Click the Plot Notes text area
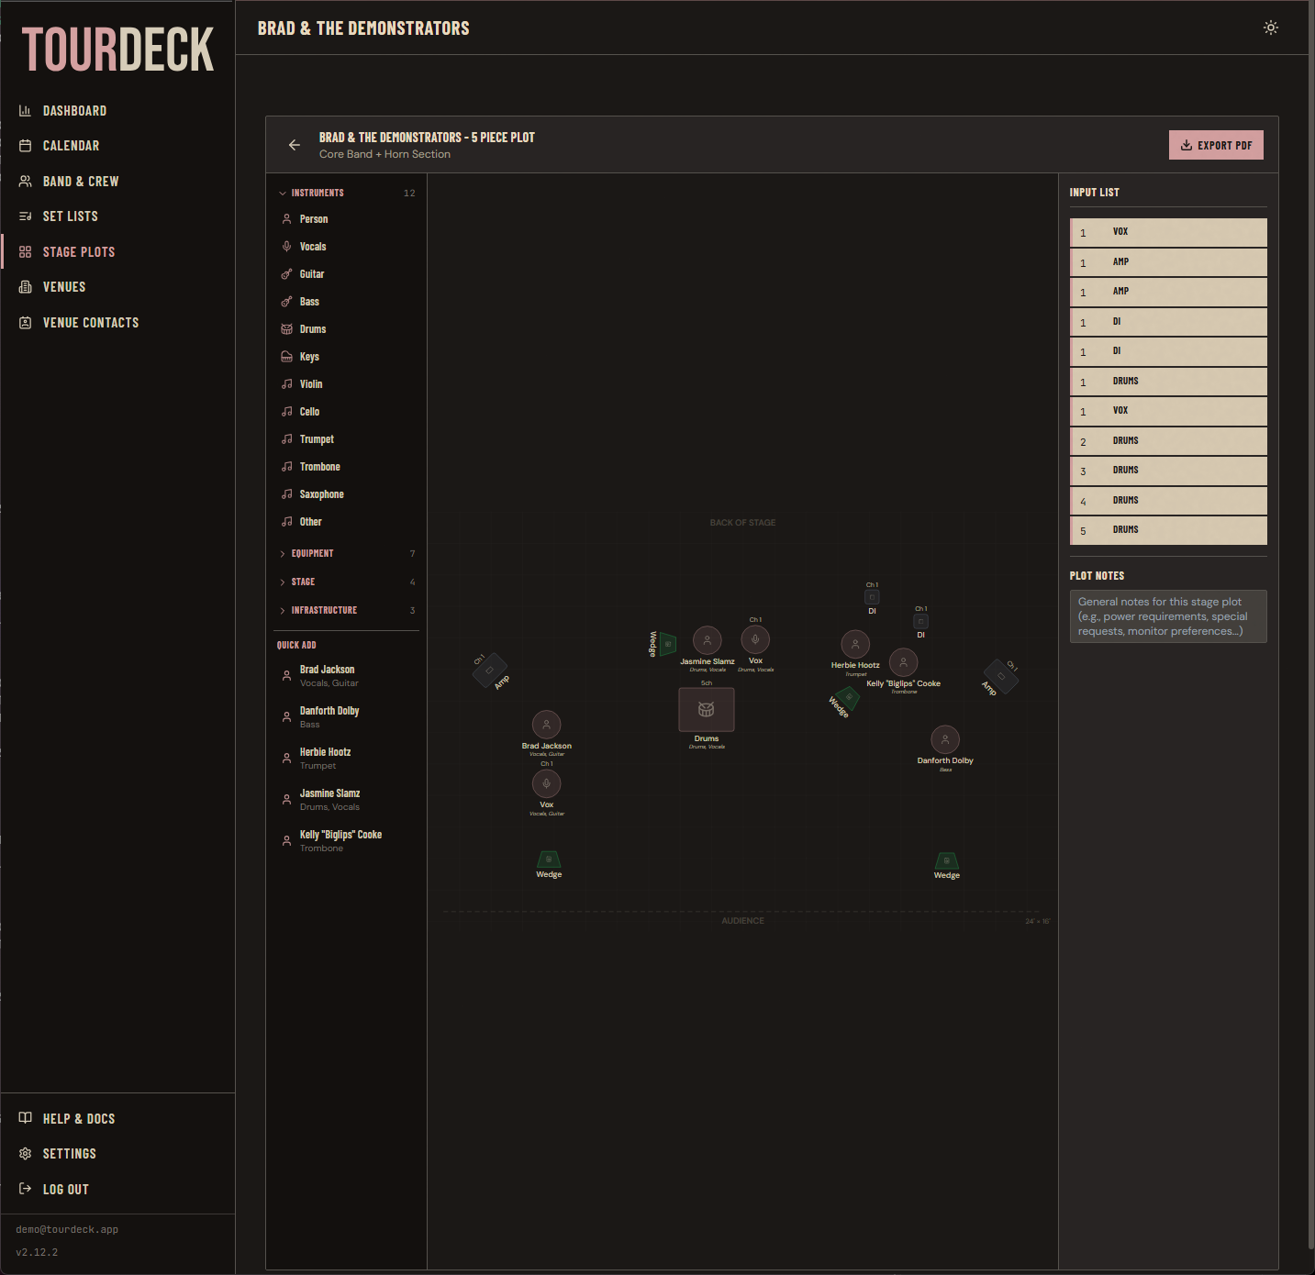The height and width of the screenshot is (1275, 1315). point(1167,615)
